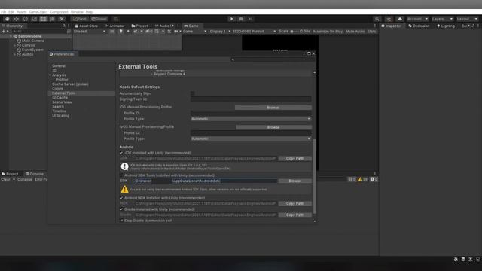Select Scene View in Preferences sidebar
The width and height of the screenshot is (482, 271).
pyautogui.click(x=62, y=102)
